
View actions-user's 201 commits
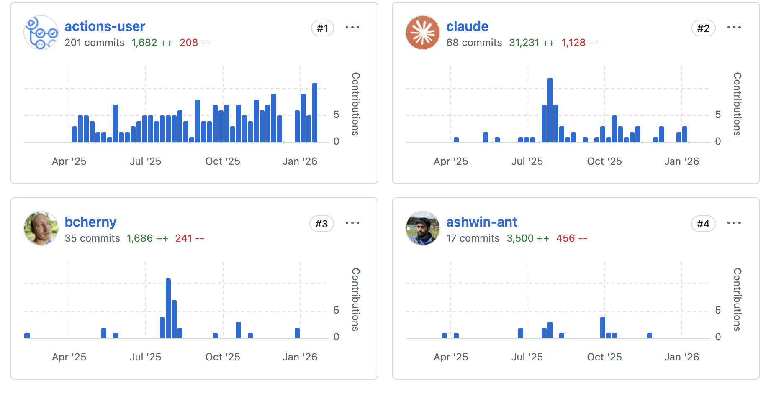[94, 43]
